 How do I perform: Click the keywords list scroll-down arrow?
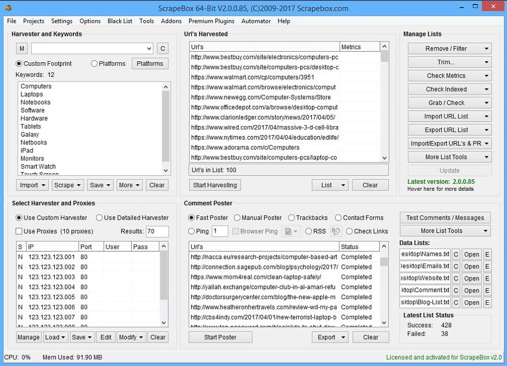[166, 171]
